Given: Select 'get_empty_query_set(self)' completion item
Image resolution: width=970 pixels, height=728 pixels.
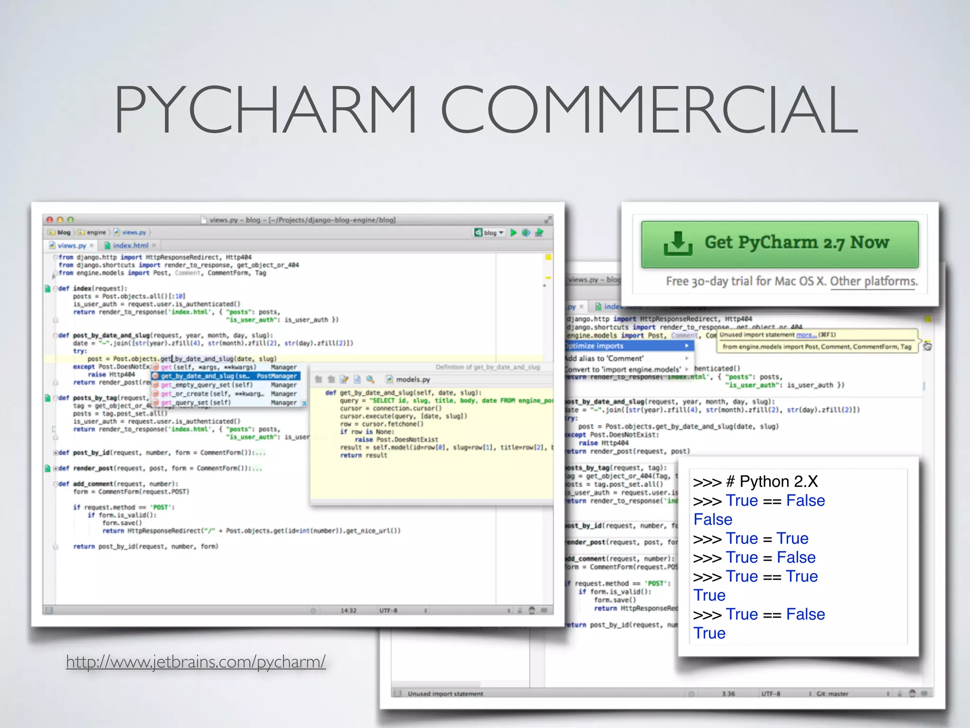Looking at the screenshot, I should pos(226,385).
